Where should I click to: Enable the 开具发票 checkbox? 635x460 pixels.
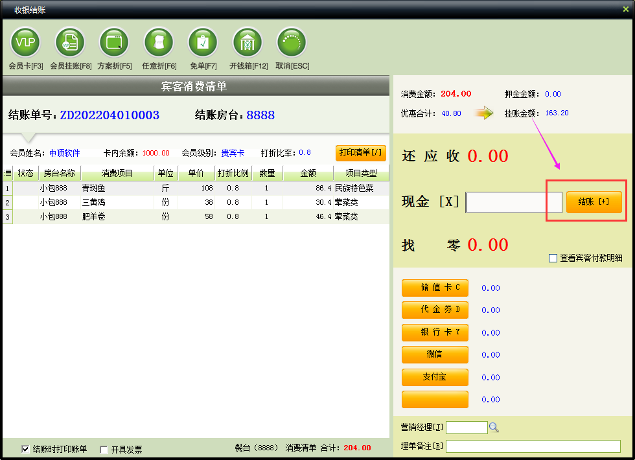[x=104, y=450]
